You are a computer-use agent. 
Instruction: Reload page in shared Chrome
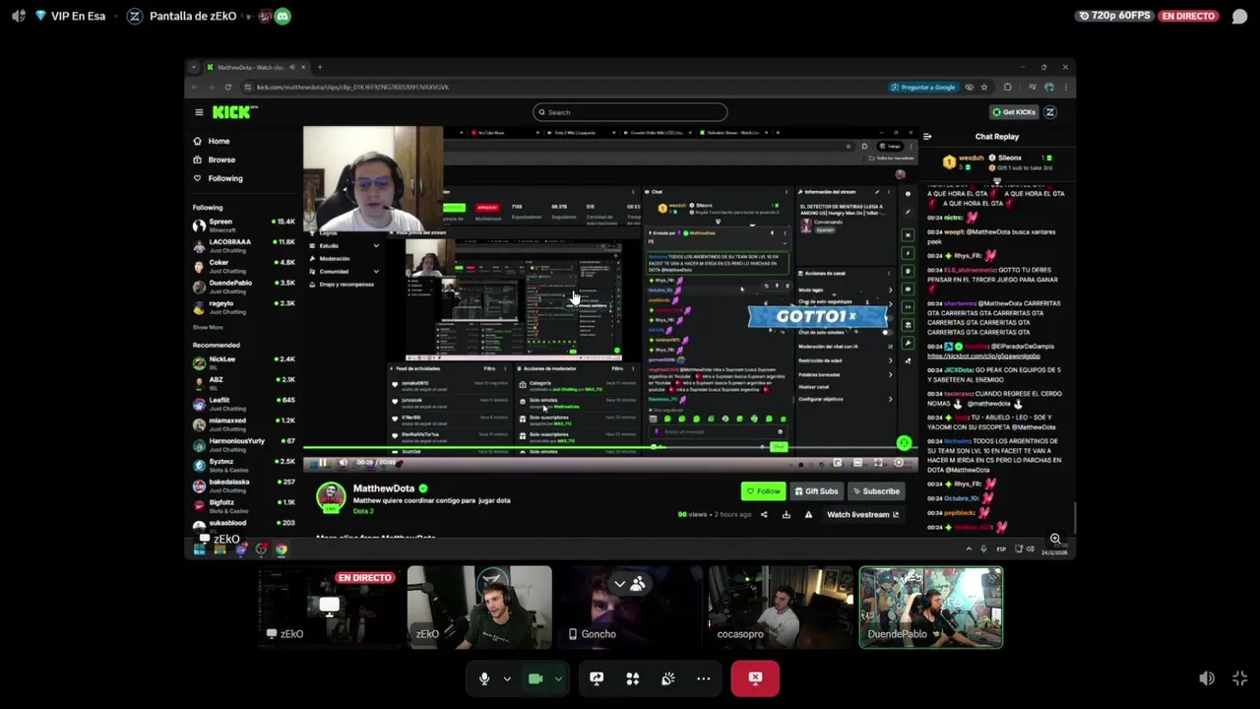tap(228, 87)
